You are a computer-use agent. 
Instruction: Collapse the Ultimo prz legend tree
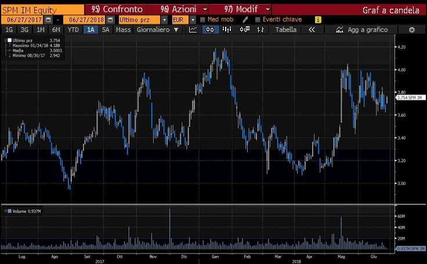pos(5,40)
